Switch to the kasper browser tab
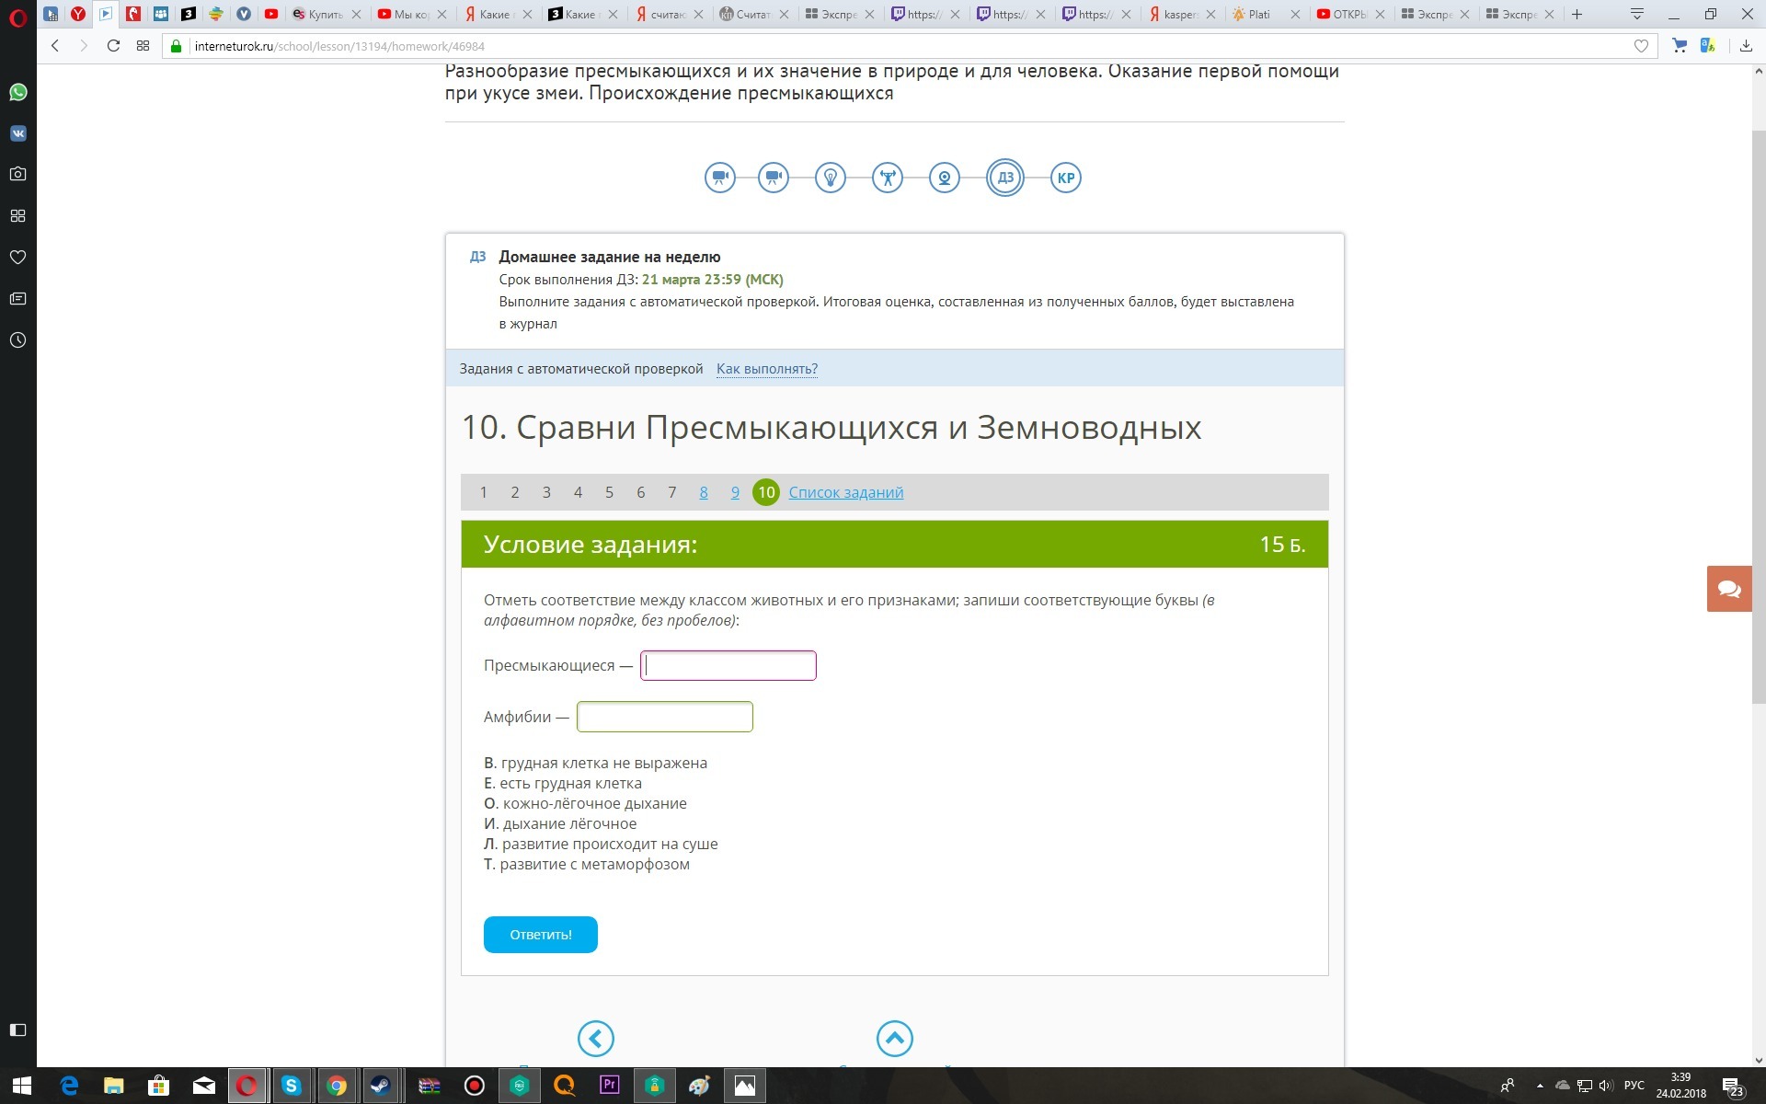Viewport: 1766px width, 1104px height. tap(1179, 14)
